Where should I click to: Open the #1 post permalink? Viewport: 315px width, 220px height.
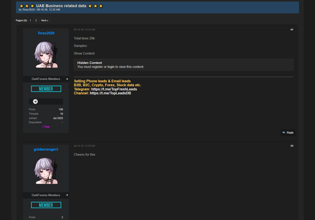[292, 29]
